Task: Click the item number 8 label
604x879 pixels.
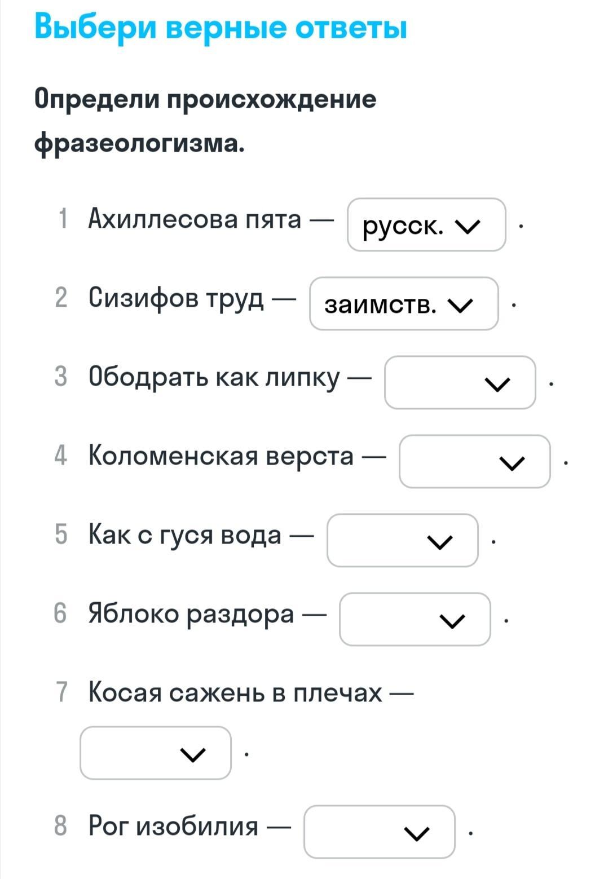Action: click(x=60, y=826)
